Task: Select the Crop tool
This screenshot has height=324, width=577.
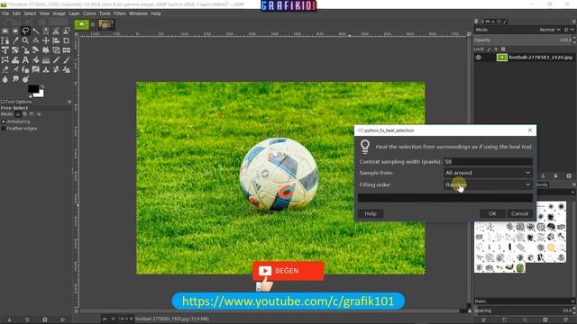Action: point(66,40)
